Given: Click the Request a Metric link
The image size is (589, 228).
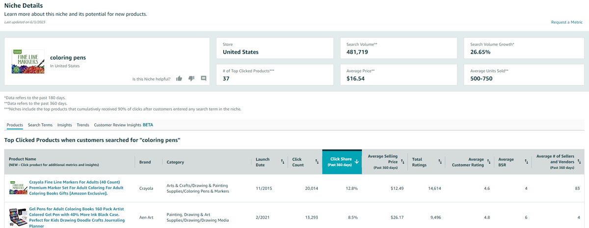Looking at the screenshot, I should [x=566, y=23].
